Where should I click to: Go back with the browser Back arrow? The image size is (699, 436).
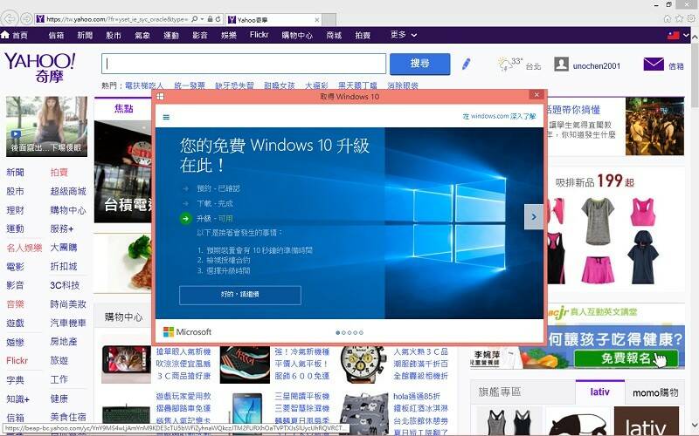[x=10, y=18]
